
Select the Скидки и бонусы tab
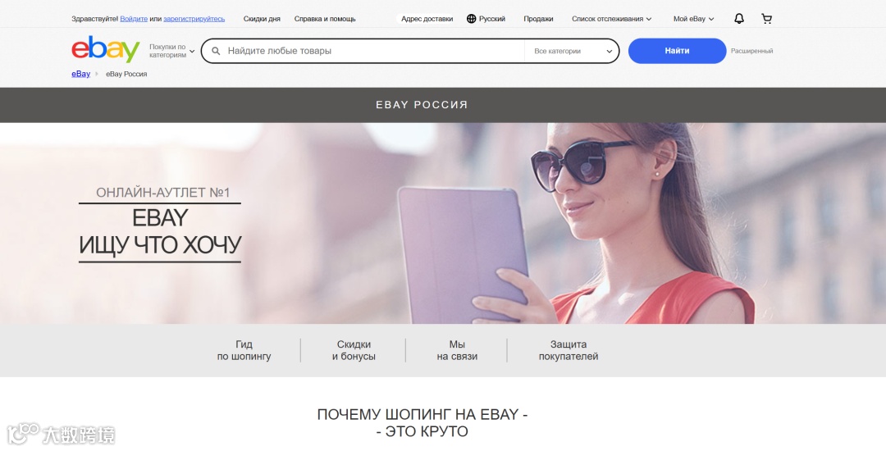[x=354, y=350]
